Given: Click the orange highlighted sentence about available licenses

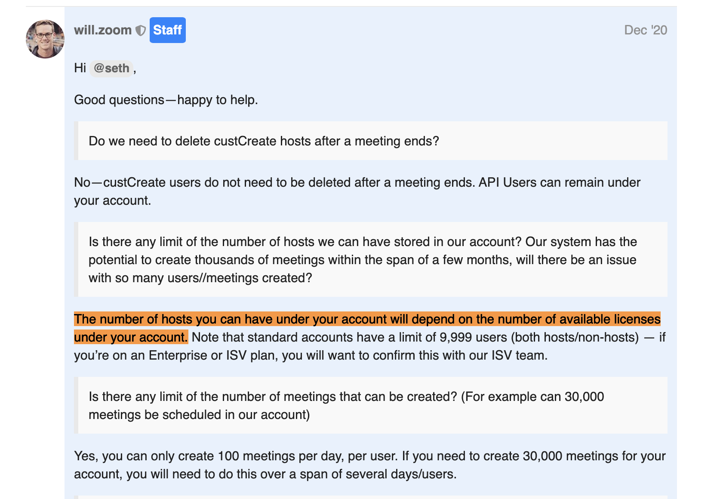Looking at the screenshot, I should (367, 328).
